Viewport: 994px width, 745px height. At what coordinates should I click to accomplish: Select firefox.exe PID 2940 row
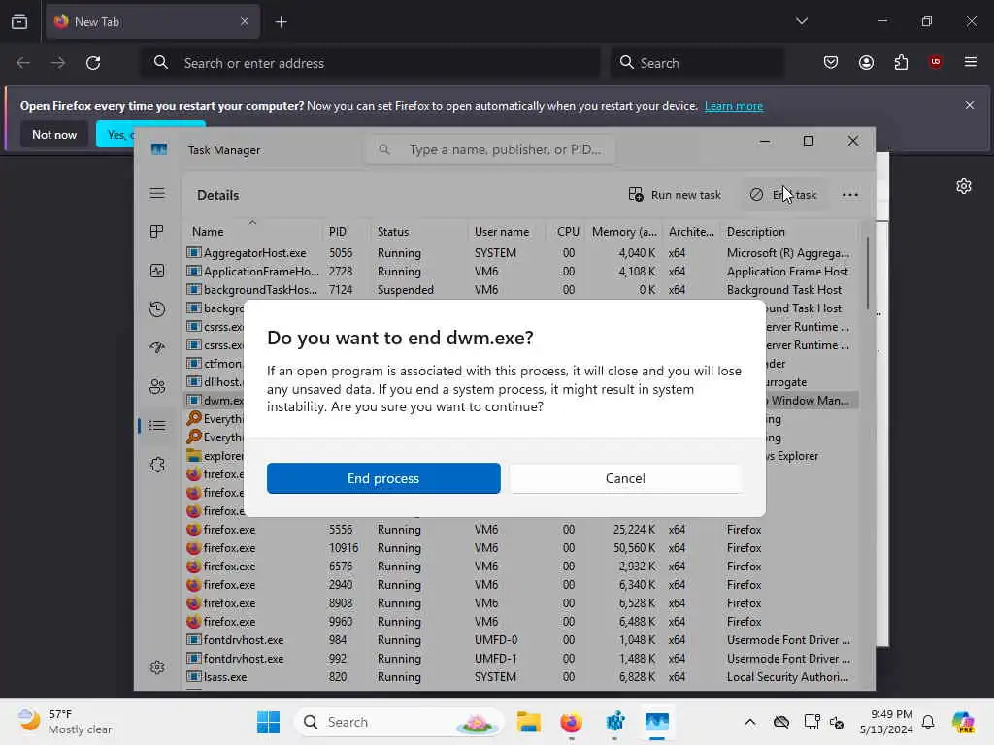click(521, 584)
